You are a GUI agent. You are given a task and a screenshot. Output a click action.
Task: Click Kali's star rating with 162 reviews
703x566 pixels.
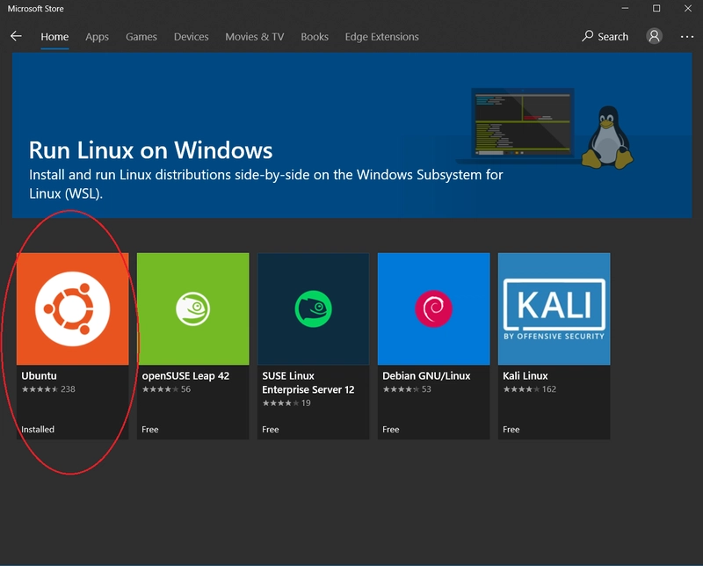[530, 388]
